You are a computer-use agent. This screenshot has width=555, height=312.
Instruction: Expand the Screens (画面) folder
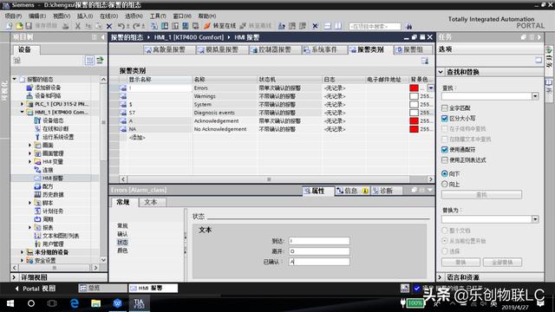tap(30, 145)
